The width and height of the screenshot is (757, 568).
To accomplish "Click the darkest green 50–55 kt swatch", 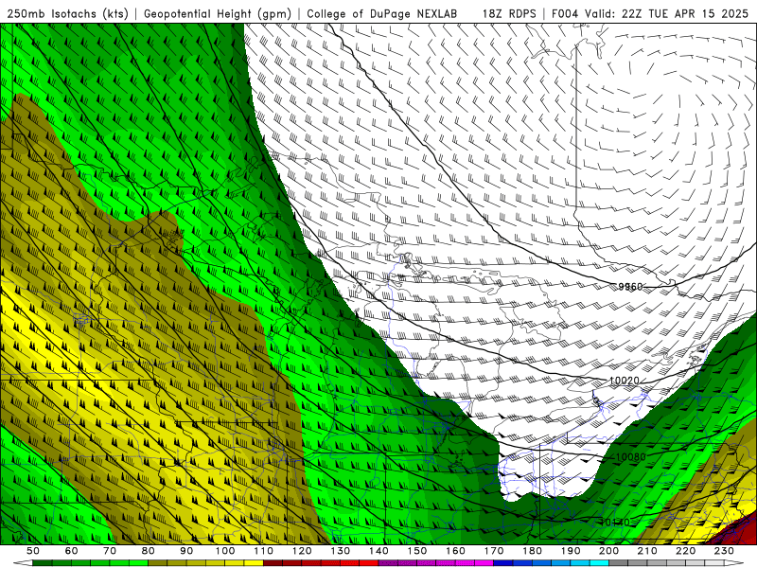I will coord(42,563).
